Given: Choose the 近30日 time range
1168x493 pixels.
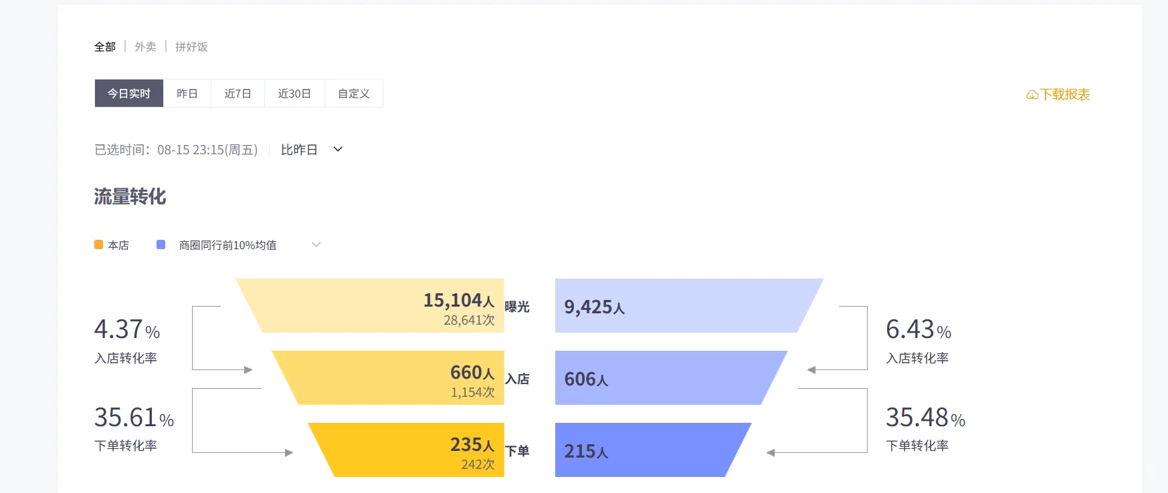Looking at the screenshot, I should (x=294, y=94).
